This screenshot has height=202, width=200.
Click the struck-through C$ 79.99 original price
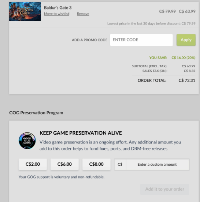pyautogui.click(x=167, y=11)
